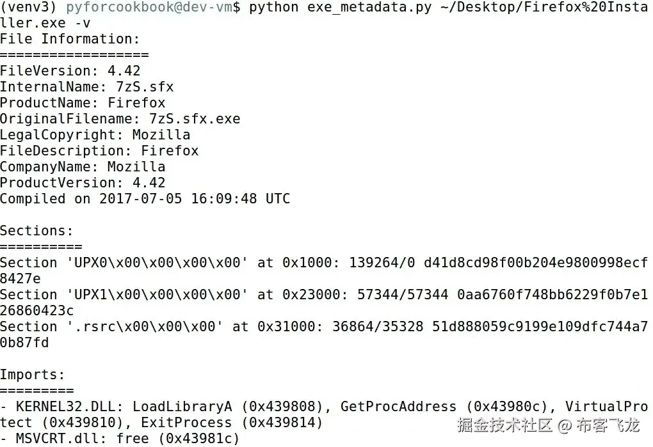Click the ProductVersion: 4.42 line

(x=83, y=183)
